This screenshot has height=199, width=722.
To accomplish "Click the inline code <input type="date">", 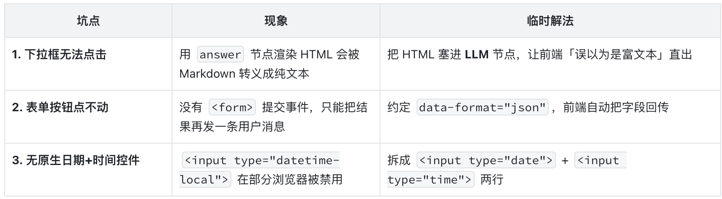I will (x=486, y=160).
